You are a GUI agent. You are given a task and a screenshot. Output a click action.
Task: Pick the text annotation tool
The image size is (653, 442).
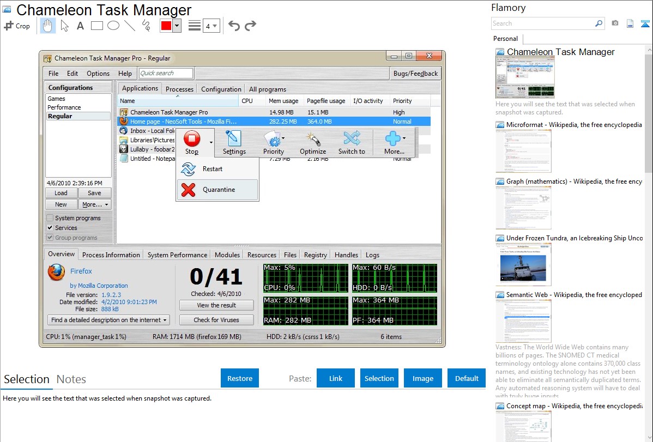pyautogui.click(x=80, y=26)
